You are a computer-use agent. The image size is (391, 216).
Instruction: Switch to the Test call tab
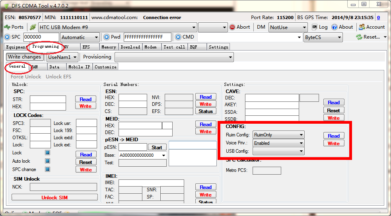pos(174,47)
